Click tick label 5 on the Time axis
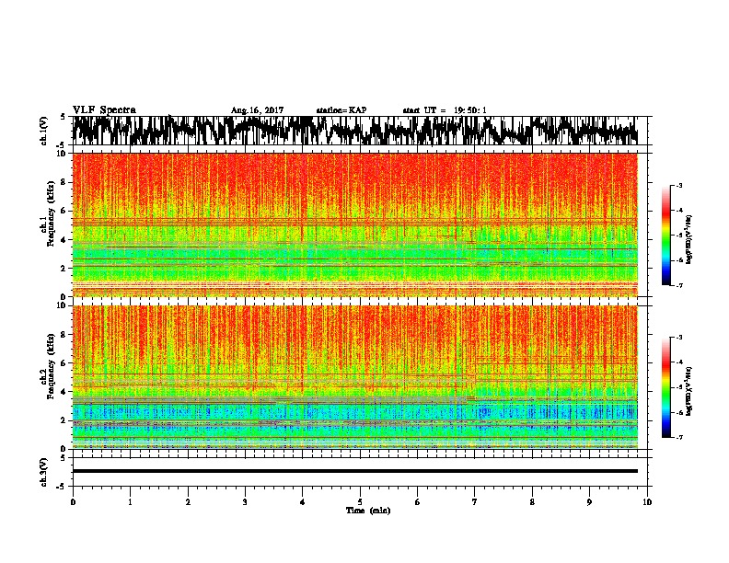Image resolution: width=729 pixels, height=563 pixels. (360, 502)
